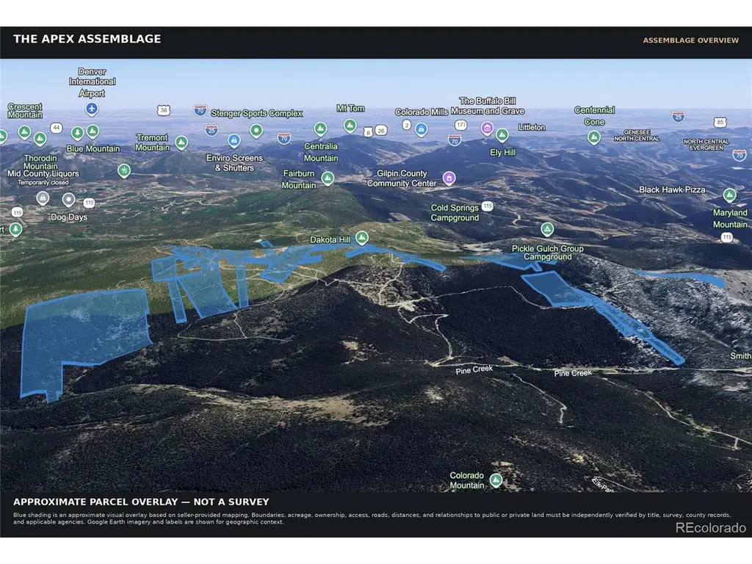Select the Maryland Mountain peak marker

coord(729,195)
